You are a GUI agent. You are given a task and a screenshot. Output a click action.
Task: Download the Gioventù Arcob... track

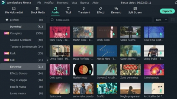click(x=114, y=72)
